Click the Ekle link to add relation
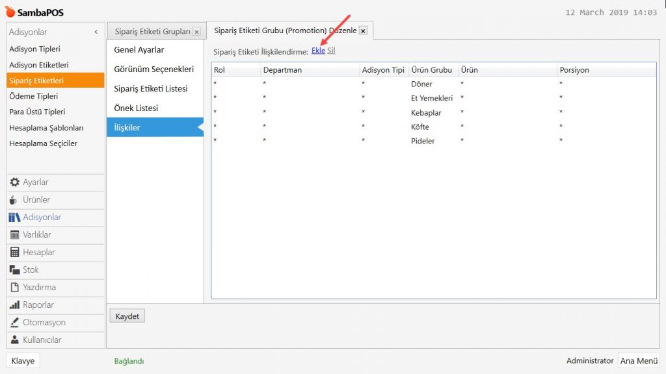666x374 pixels. [318, 51]
